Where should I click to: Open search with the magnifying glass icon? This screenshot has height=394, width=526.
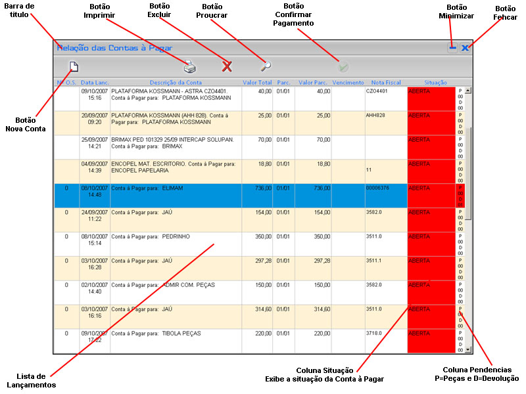pos(266,66)
